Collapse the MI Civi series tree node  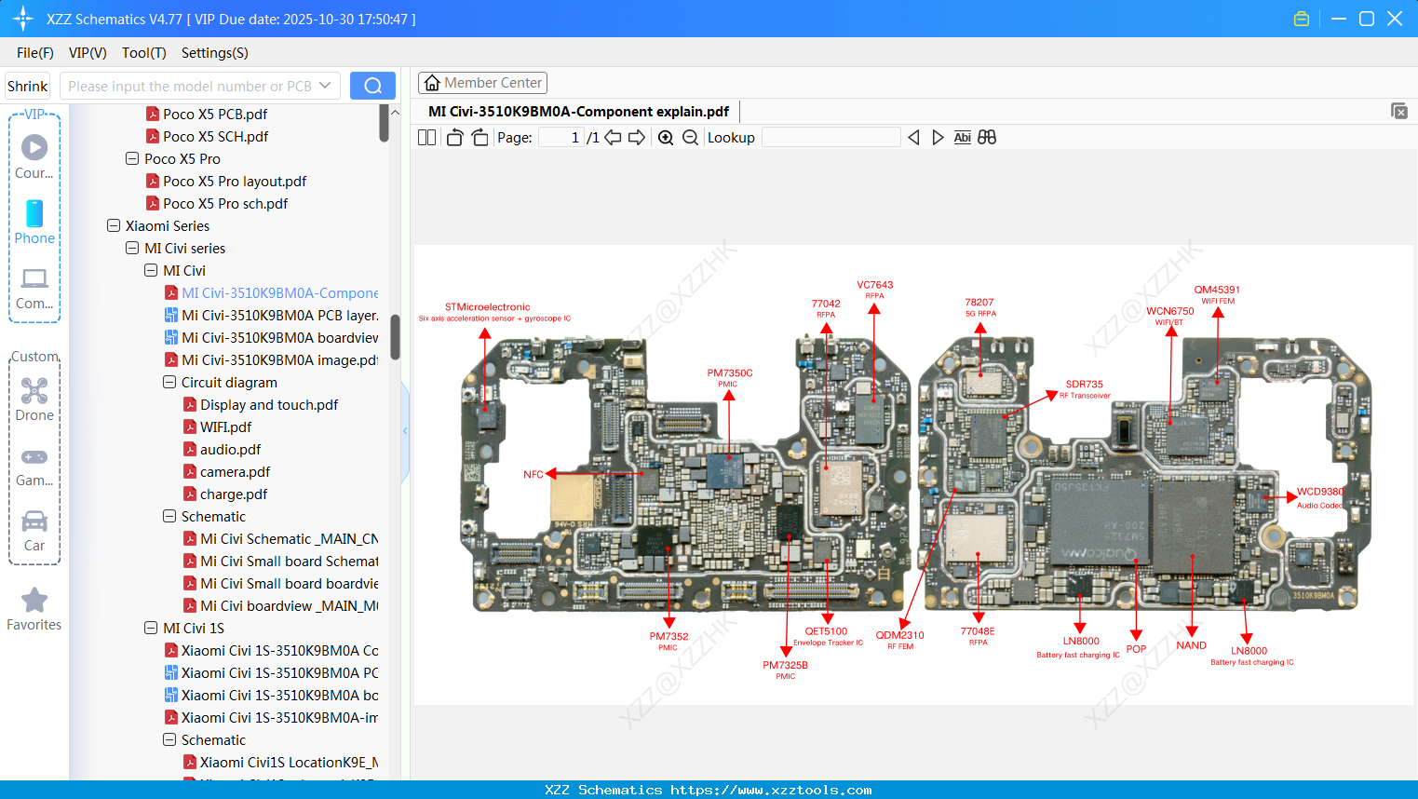[x=131, y=248]
